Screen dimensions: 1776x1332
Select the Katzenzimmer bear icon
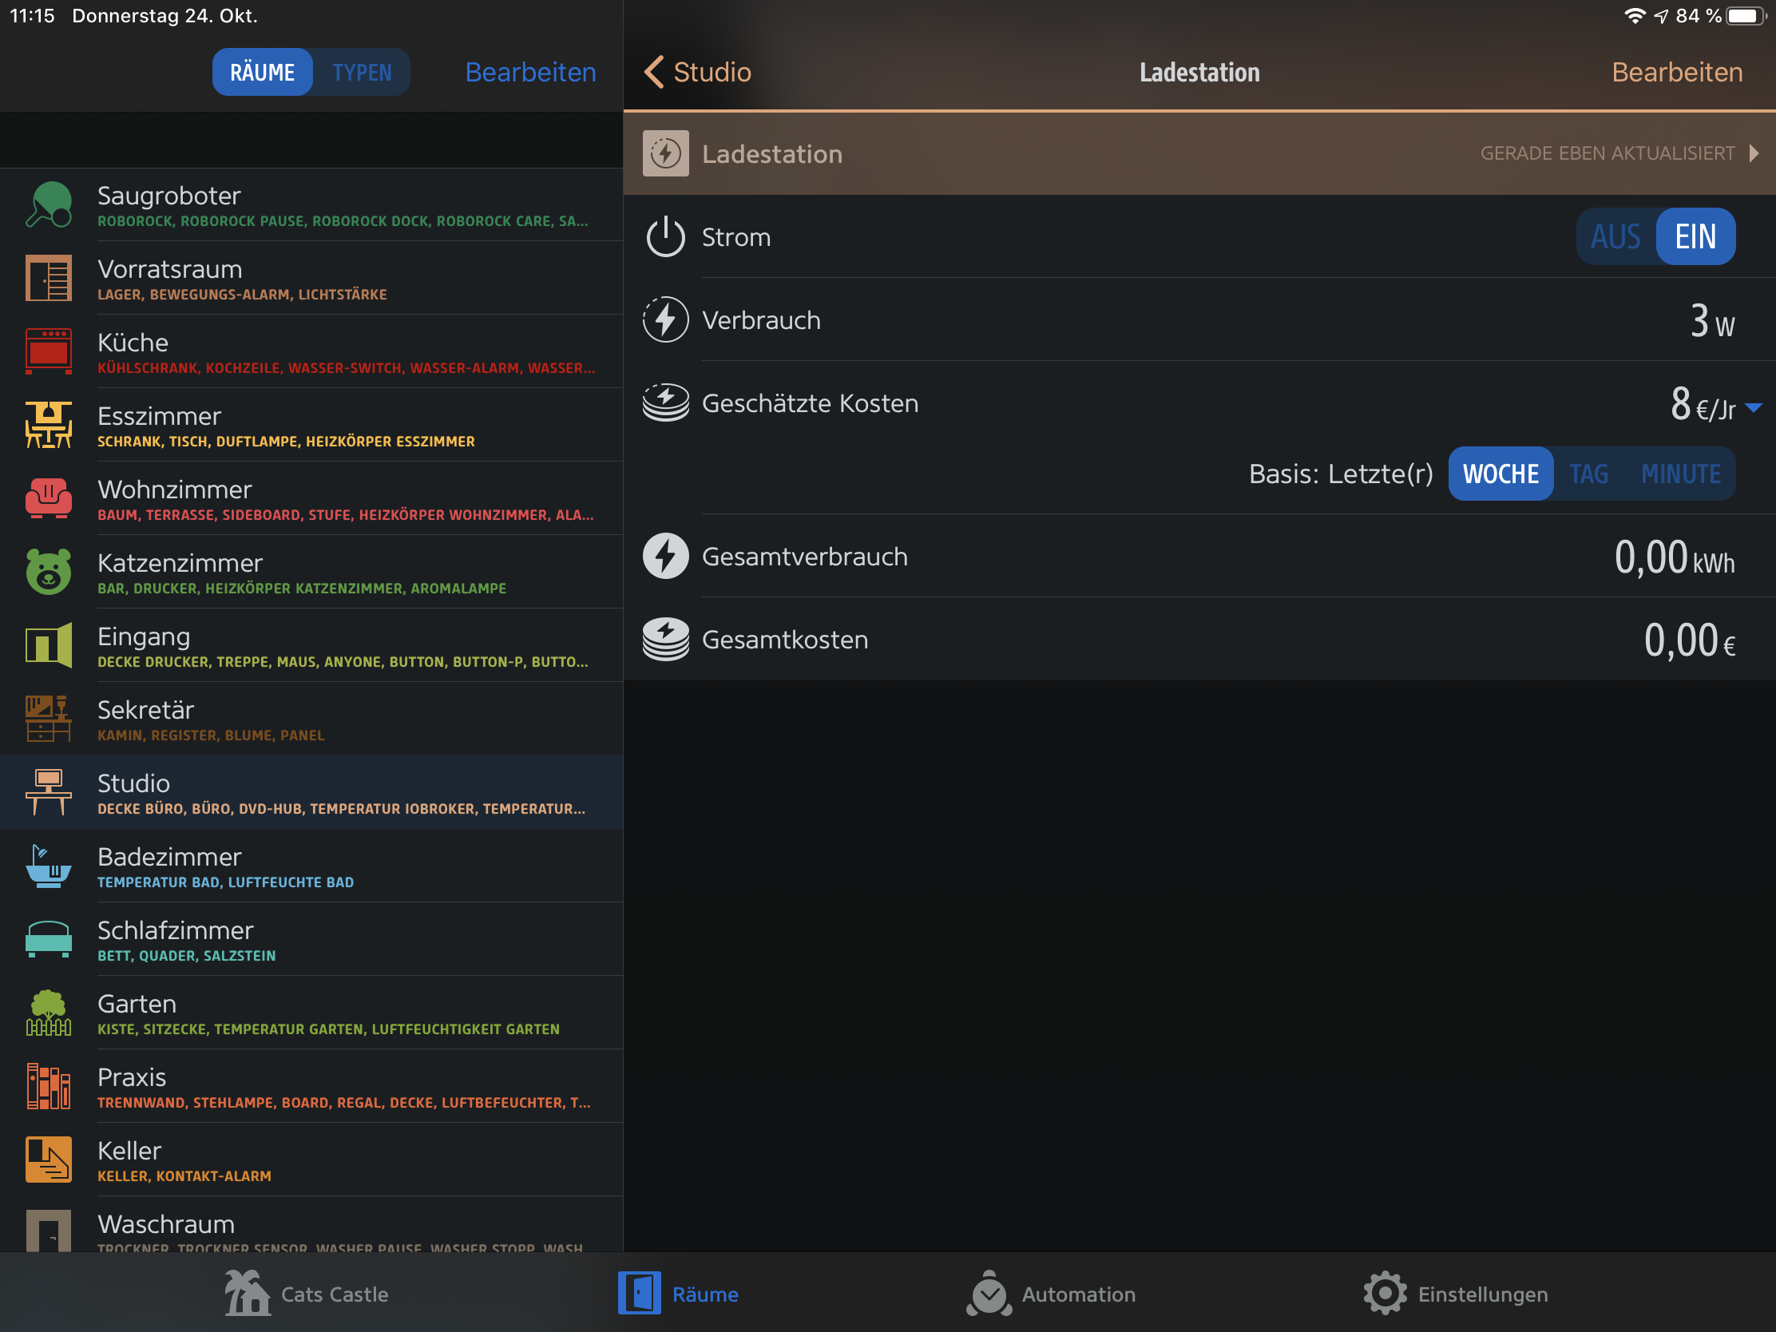coord(48,572)
